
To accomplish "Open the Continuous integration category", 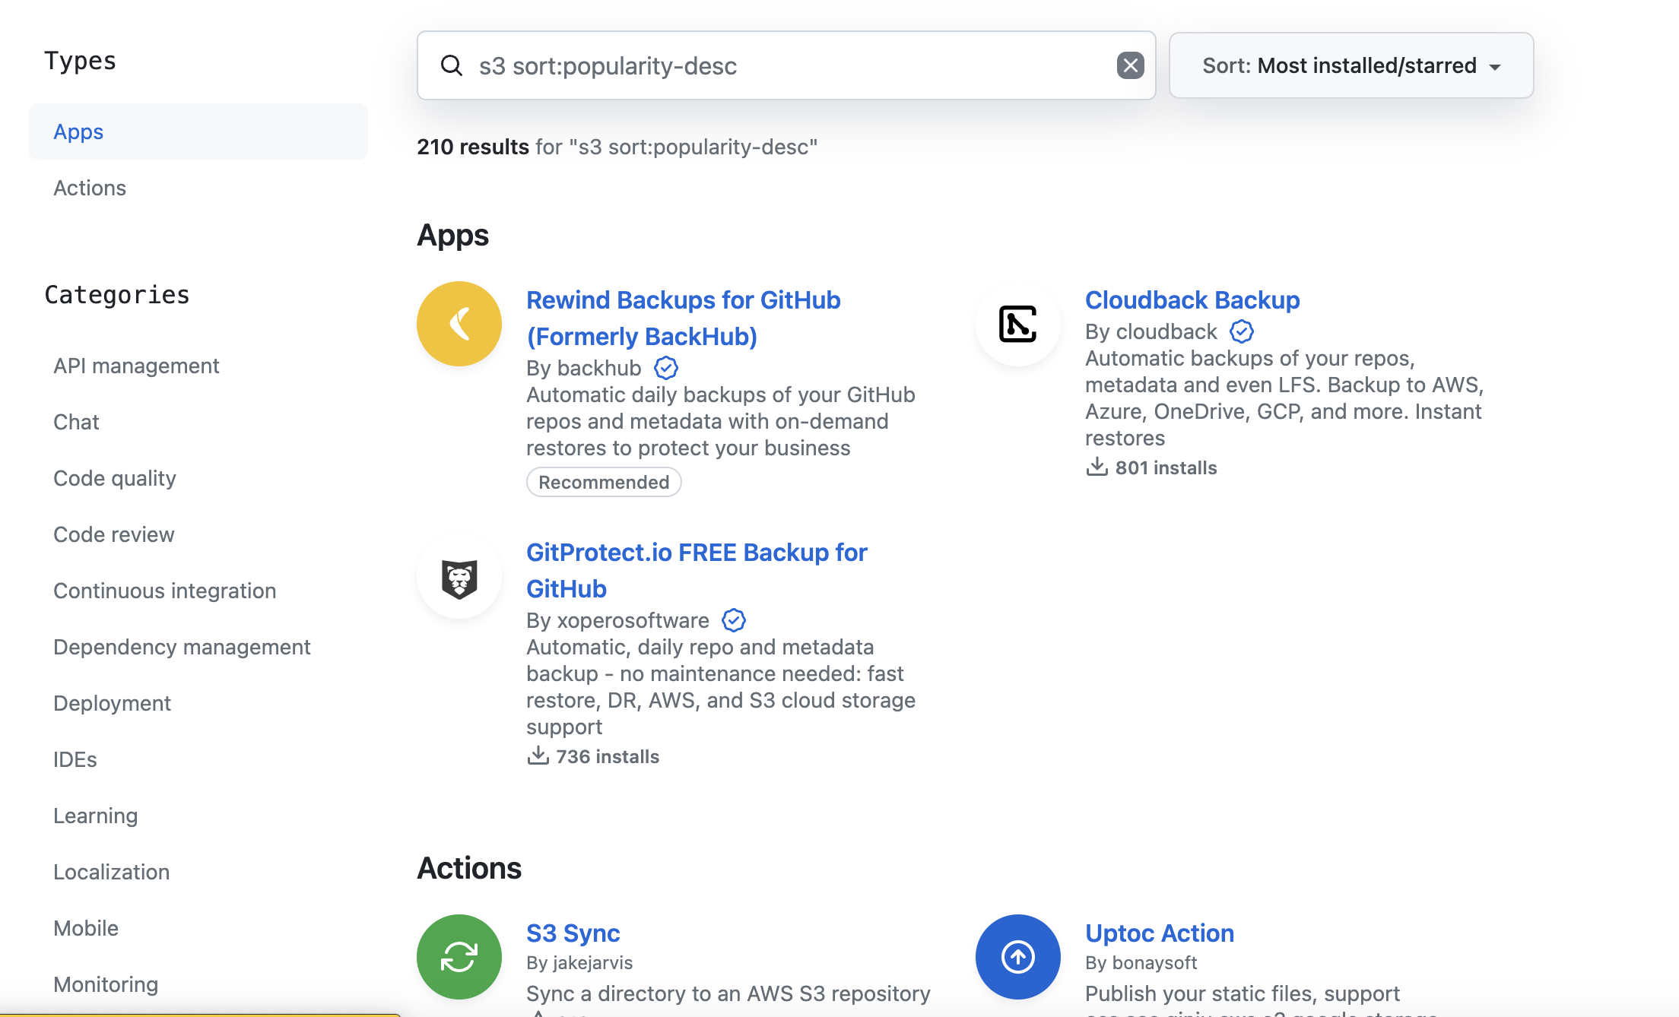I will (x=164, y=591).
